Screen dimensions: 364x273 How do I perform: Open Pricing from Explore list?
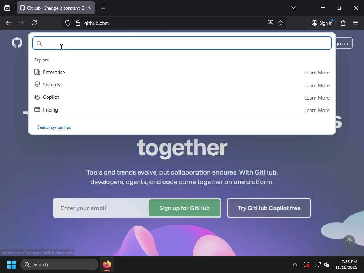182,110
